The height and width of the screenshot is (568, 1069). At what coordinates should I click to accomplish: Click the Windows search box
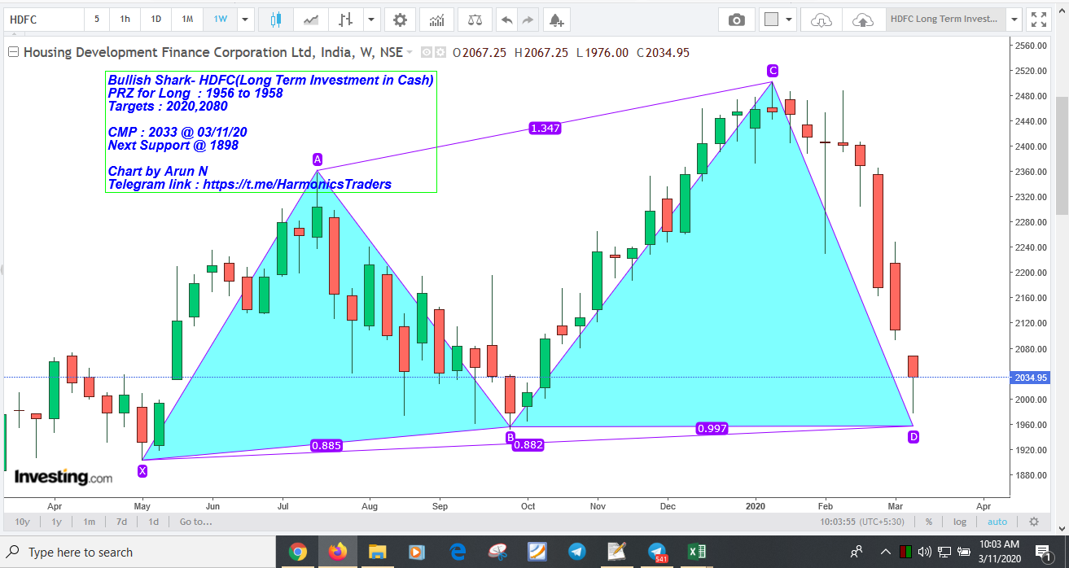pyautogui.click(x=138, y=553)
